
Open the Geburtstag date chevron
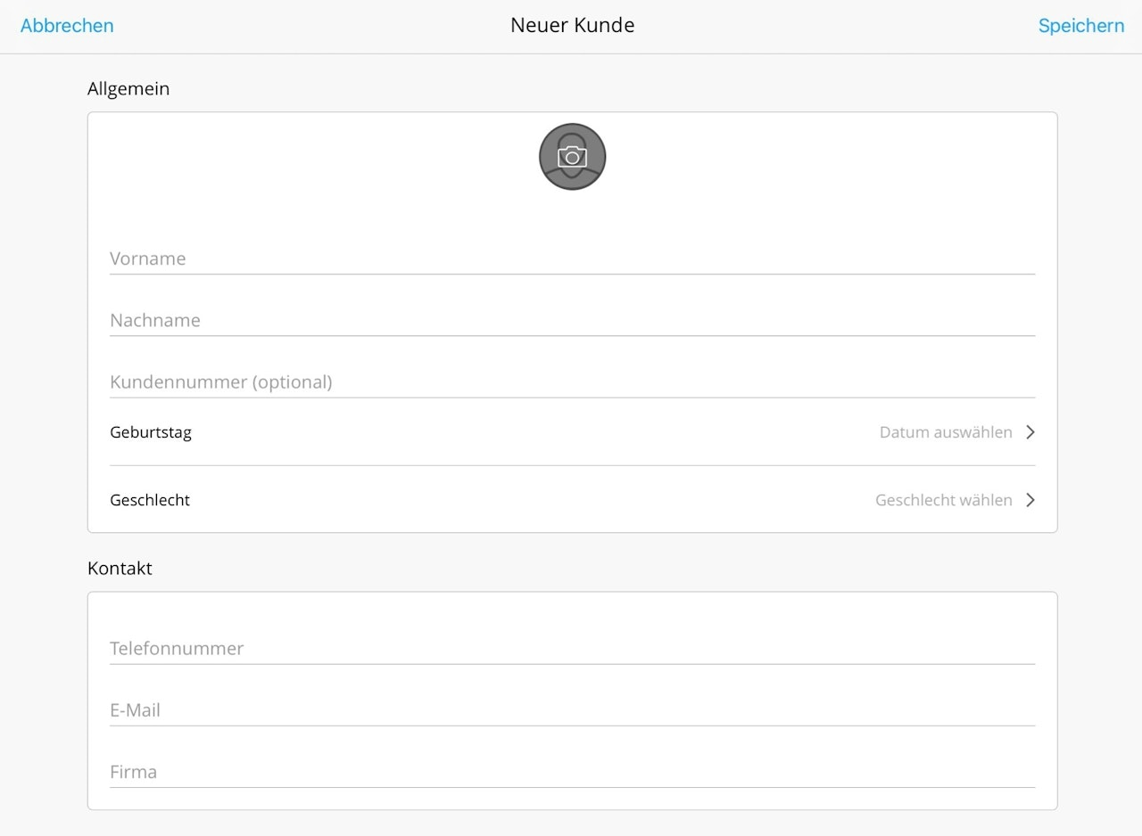click(1030, 432)
